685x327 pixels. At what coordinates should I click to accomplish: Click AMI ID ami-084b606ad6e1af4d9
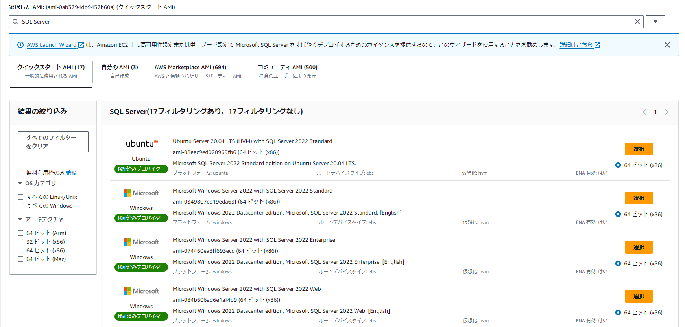pyautogui.click(x=205, y=300)
